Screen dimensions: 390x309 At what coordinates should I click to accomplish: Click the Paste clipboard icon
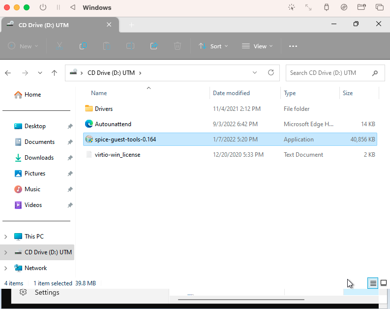pyautogui.click(x=106, y=46)
